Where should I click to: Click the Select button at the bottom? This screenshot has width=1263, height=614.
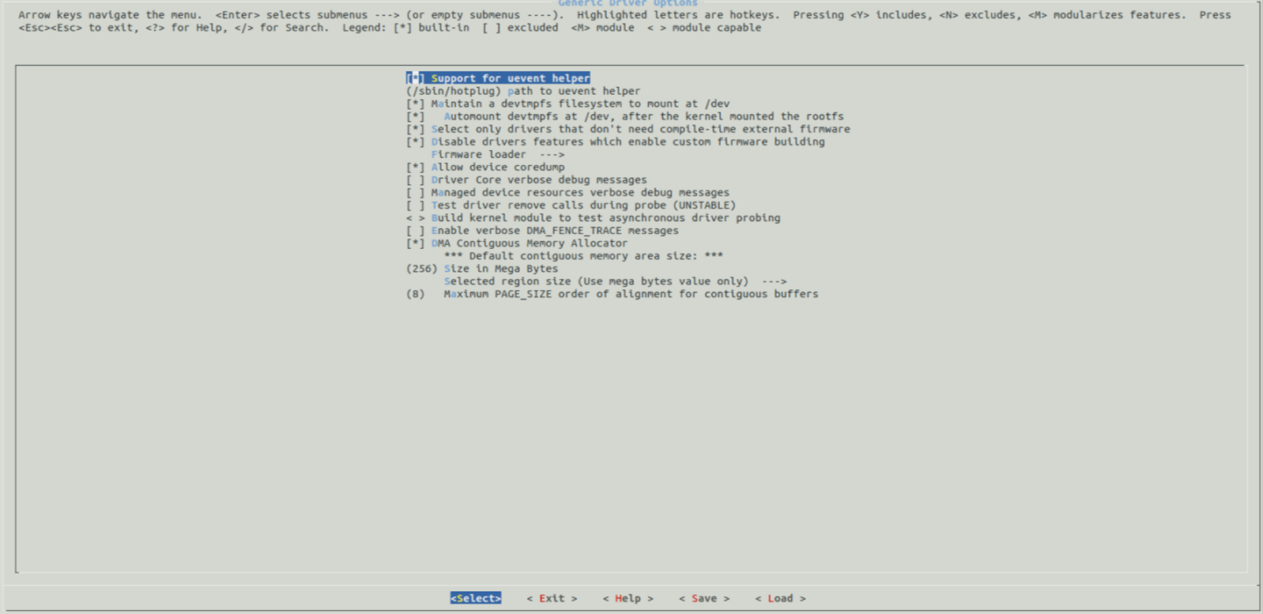476,598
